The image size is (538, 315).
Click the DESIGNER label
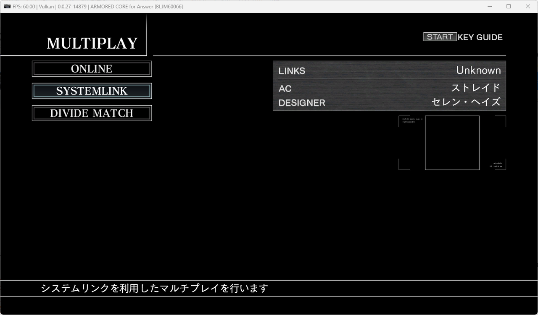[x=302, y=103]
